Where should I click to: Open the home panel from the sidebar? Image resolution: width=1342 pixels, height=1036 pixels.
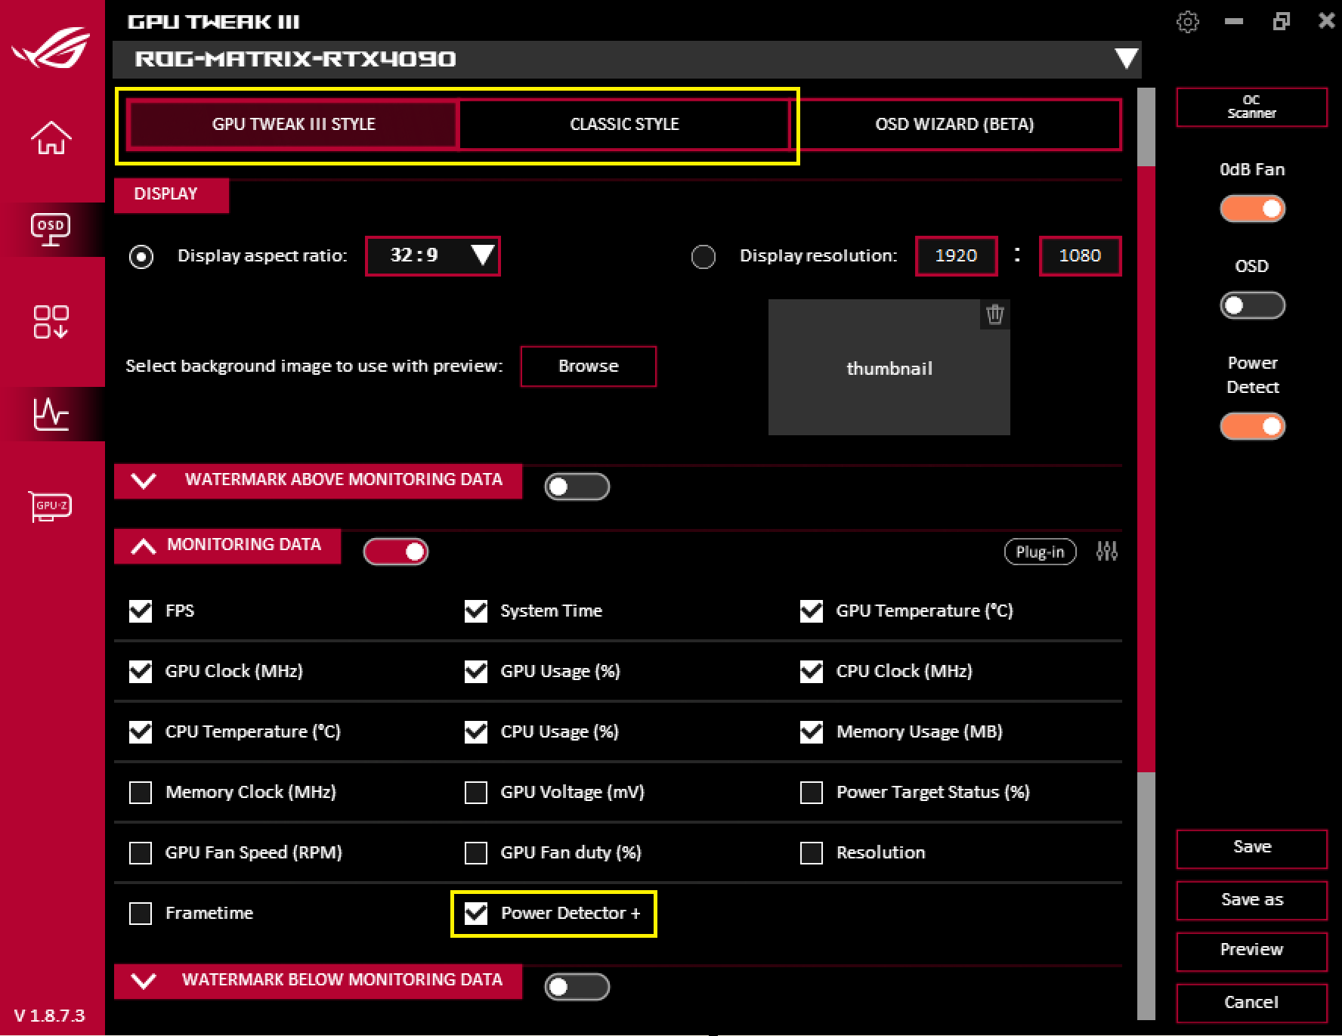tap(51, 139)
